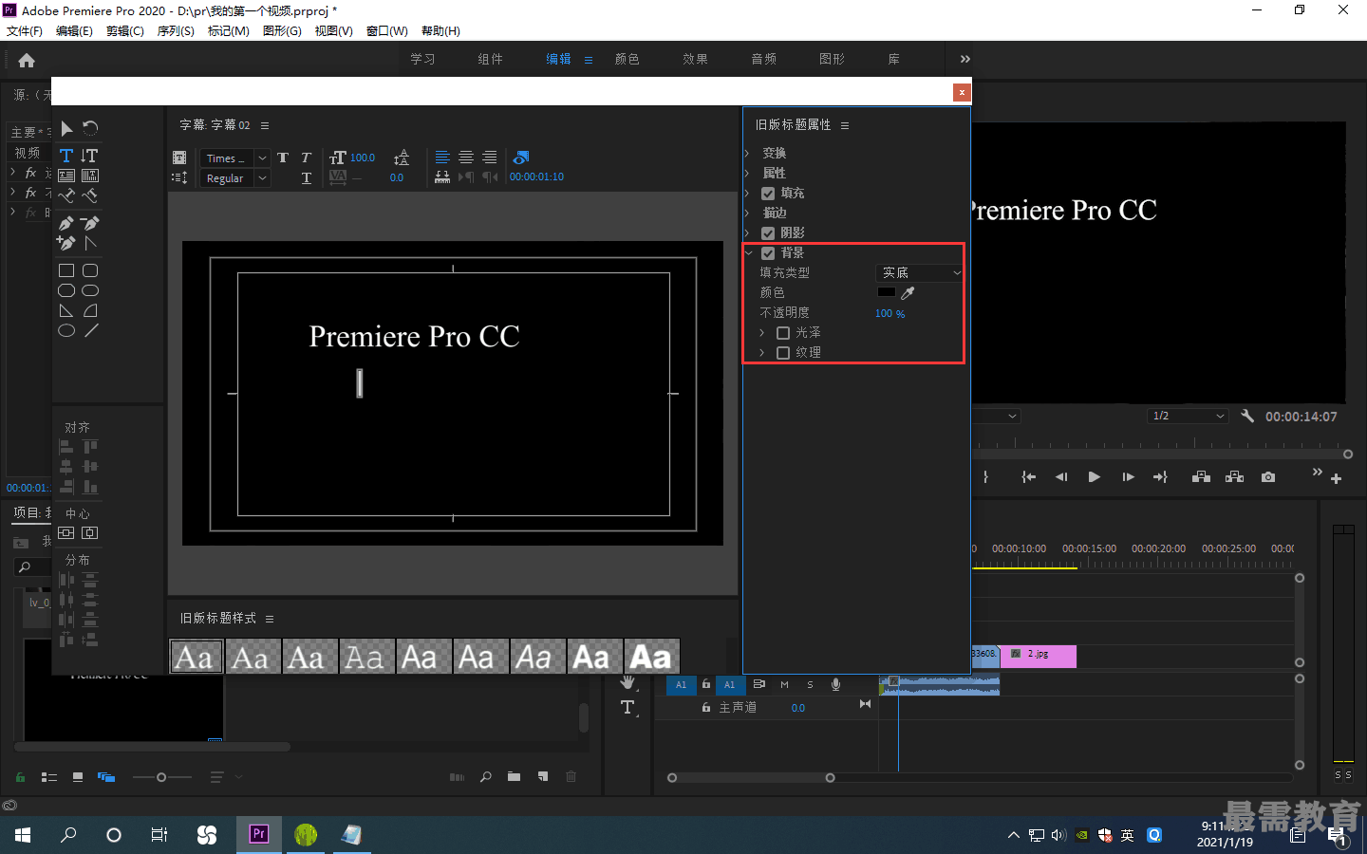The width and height of the screenshot is (1367, 854).
Task: Select the Line tool
Action: [x=90, y=330]
